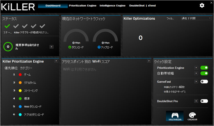Click the cyan アプリのダウンロード color
214x126 pixels.
click(20, 115)
